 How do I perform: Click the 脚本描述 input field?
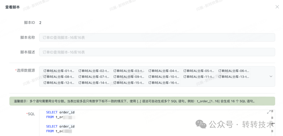tap(157, 52)
